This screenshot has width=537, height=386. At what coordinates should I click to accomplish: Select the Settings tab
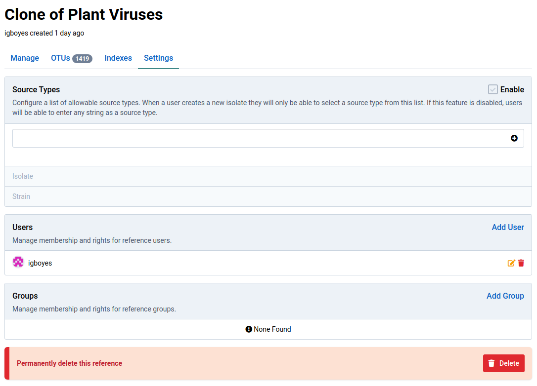point(158,58)
